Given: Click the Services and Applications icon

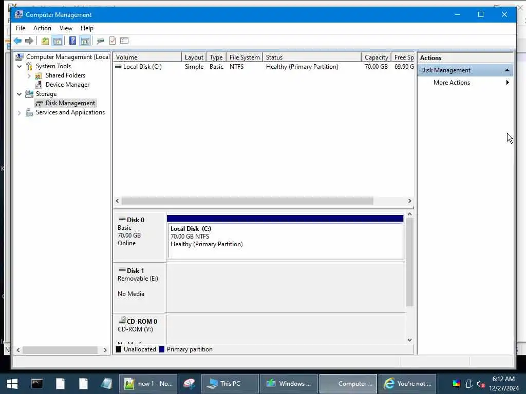Looking at the screenshot, I should tap(29, 112).
